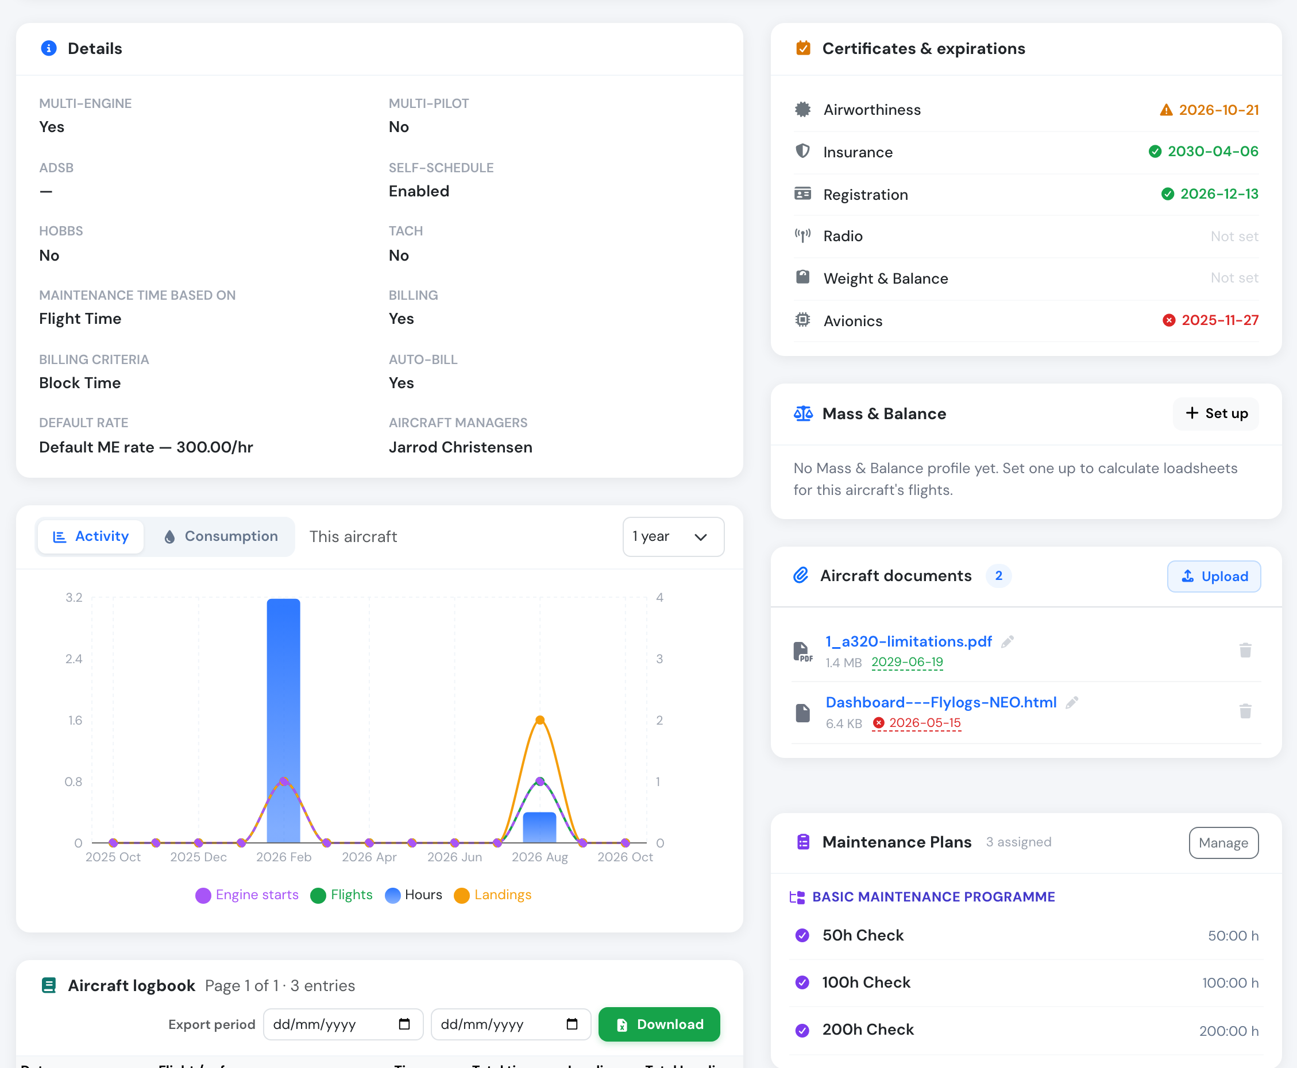Image resolution: width=1297 pixels, height=1068 pixels.
Task: Click the Details info icon
Action: [x=49, y=48]
